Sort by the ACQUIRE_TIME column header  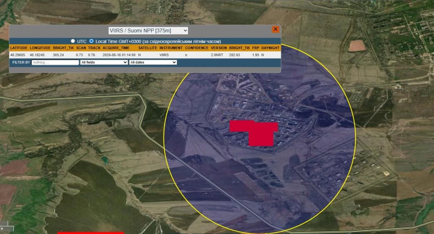tap(116, 48)
